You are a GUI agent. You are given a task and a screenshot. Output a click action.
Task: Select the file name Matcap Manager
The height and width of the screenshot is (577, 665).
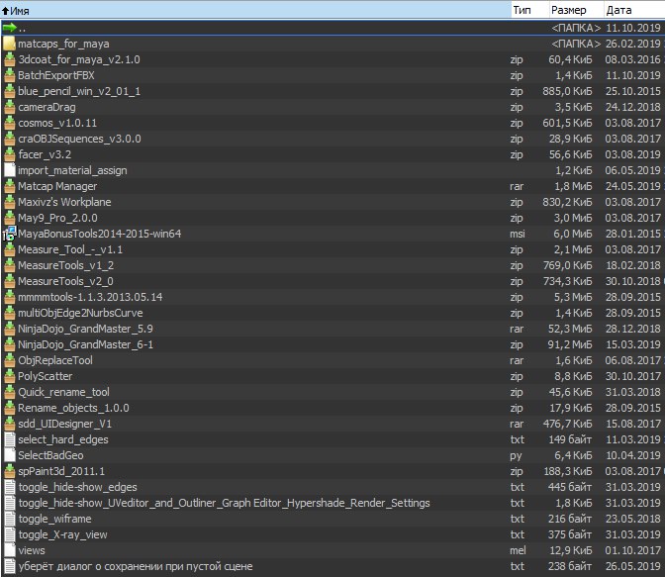(57, 186)
